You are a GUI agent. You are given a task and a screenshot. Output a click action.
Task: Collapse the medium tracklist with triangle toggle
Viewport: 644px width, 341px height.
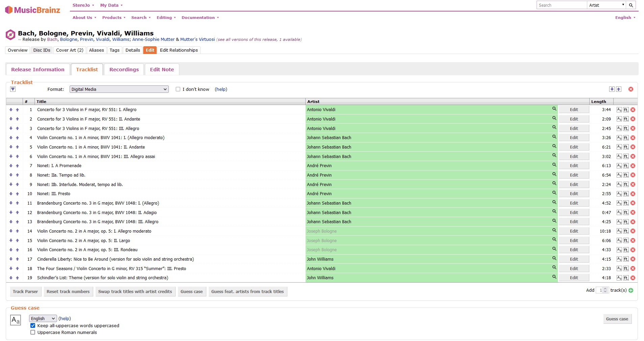(x=13, y=89)
